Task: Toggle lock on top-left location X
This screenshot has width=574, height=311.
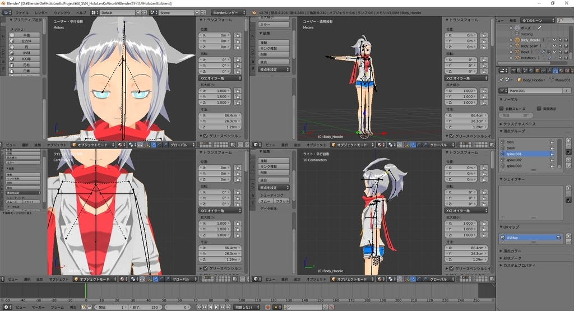Action: tap(238, 35)
